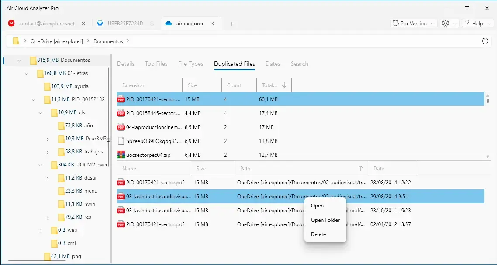
Task: Sort by the Extension column header
Action: [x=150, y=85]
